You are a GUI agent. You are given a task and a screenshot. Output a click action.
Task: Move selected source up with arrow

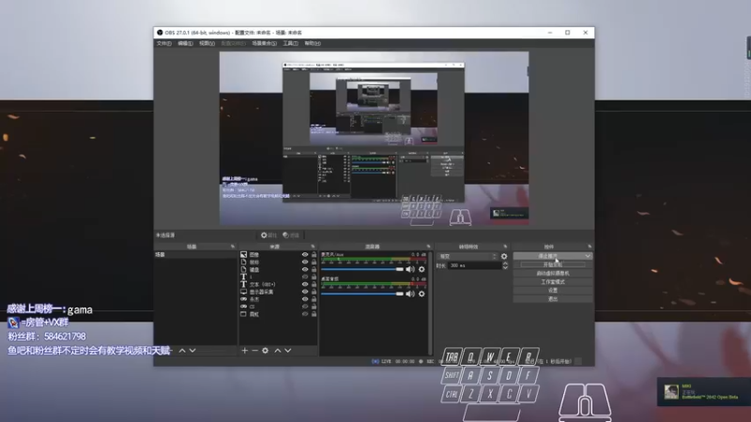(277, 351)
